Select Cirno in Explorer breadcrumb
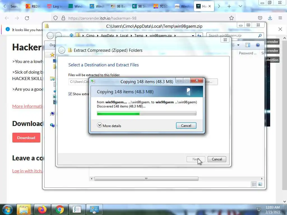The image size is (287, 215). (91, 36)
